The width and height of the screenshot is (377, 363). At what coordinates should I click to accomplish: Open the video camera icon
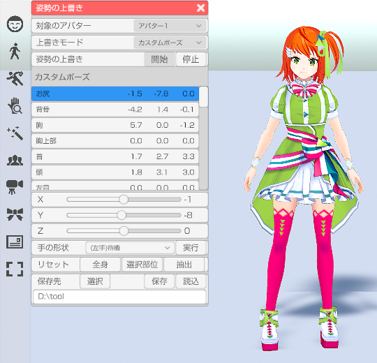(15, 187)
